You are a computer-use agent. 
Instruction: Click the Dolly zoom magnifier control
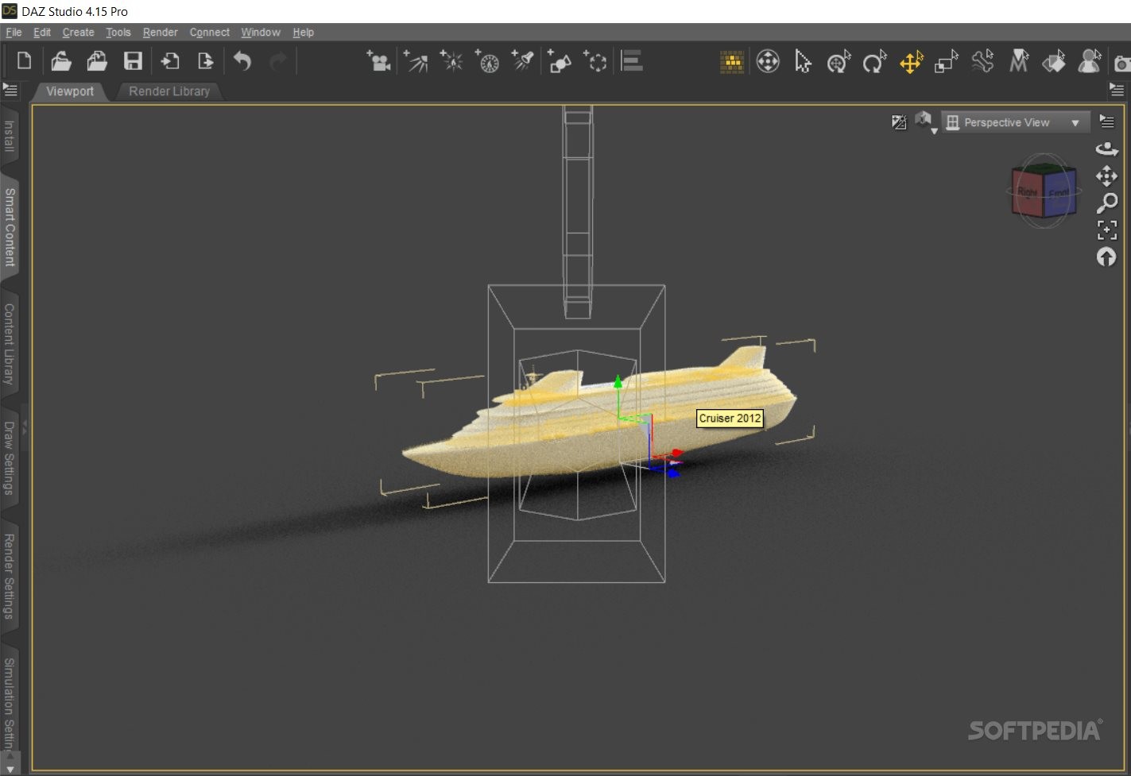(x=1106, y=203)
